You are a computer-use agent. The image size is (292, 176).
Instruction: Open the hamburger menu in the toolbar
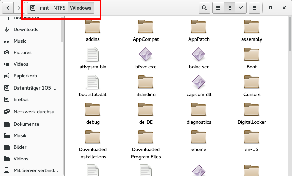(x=254, y=8)
